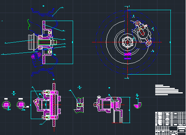Click the white notes text block above title block
186x135 pixels.
click(169, 90)
